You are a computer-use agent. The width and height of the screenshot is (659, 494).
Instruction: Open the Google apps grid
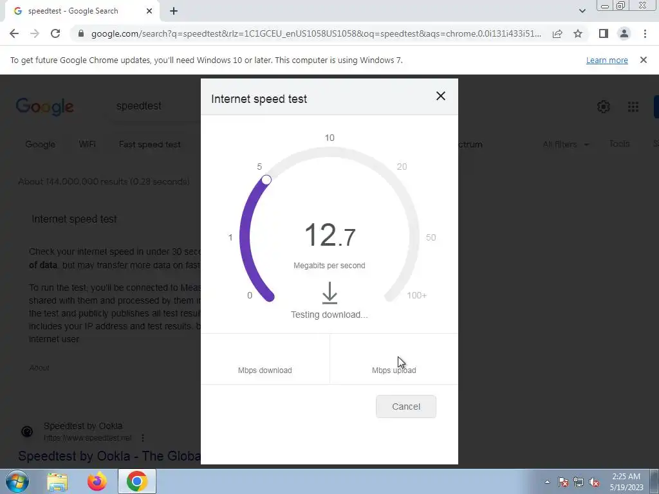pyautogui.click(x=633, y=107)
